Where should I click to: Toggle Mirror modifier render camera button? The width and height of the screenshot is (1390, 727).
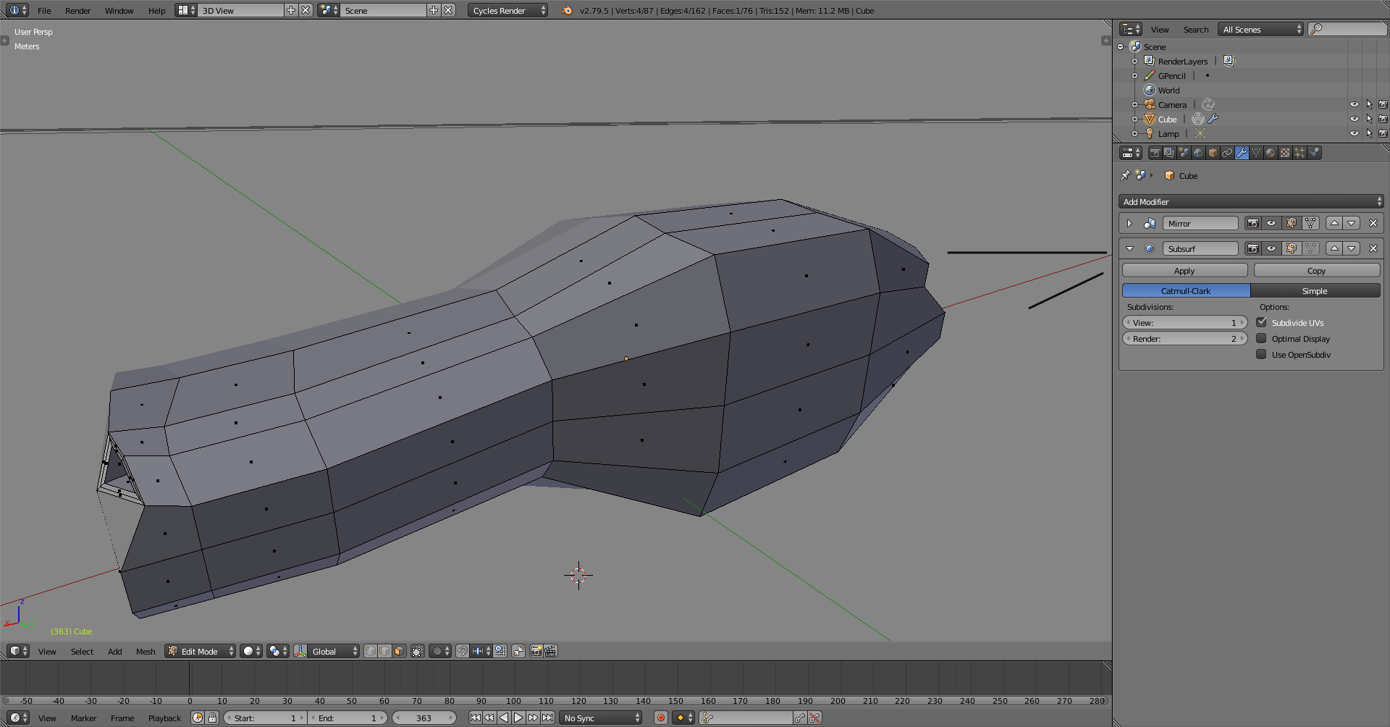(1253, 223)
